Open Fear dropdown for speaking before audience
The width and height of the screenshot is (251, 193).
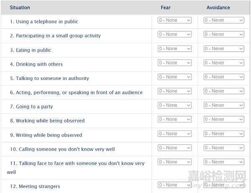[174, 91]
